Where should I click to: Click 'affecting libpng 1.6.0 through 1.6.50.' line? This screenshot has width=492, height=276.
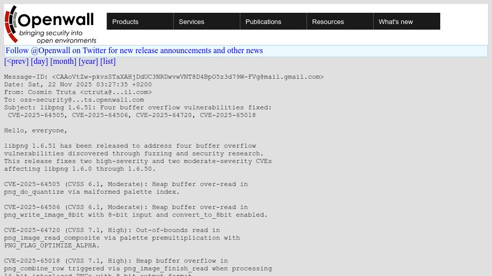coord(80,169)
